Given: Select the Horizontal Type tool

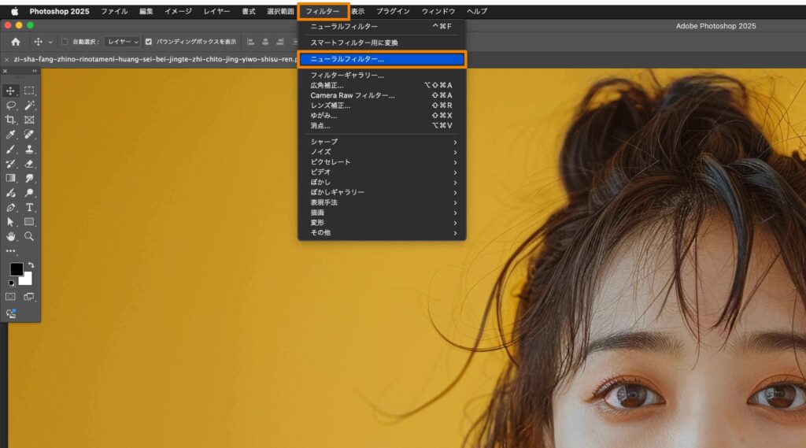Looking at the screenshot, I should pos(29,207).
